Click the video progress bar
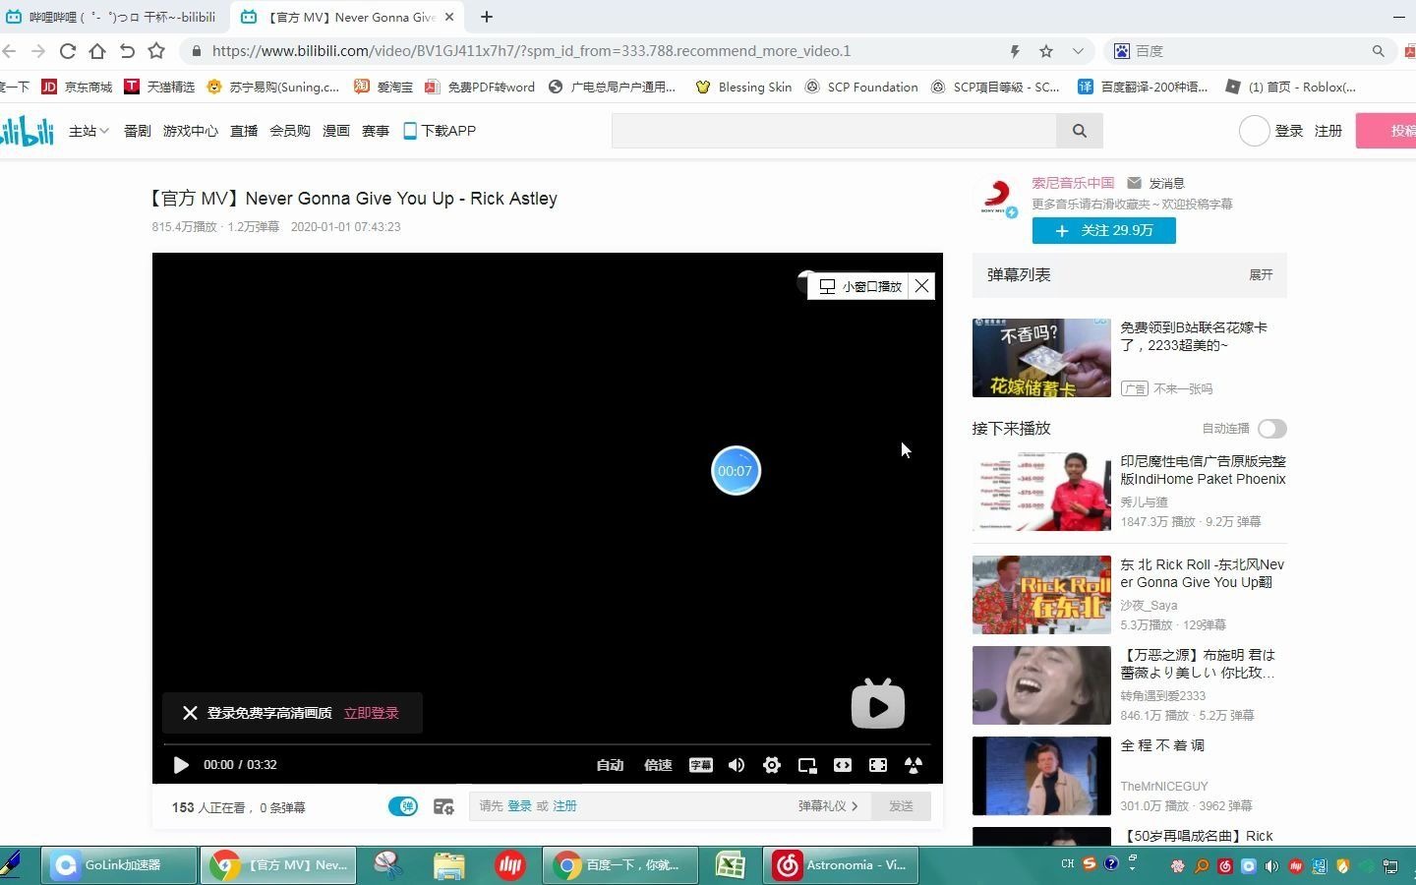Image resolution: width=1416 pixels, height=885 pixels. (x=547, y=744)
